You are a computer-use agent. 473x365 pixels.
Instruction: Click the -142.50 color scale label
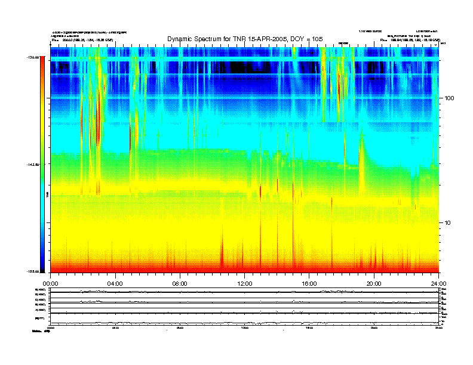[x=33, y=165]
